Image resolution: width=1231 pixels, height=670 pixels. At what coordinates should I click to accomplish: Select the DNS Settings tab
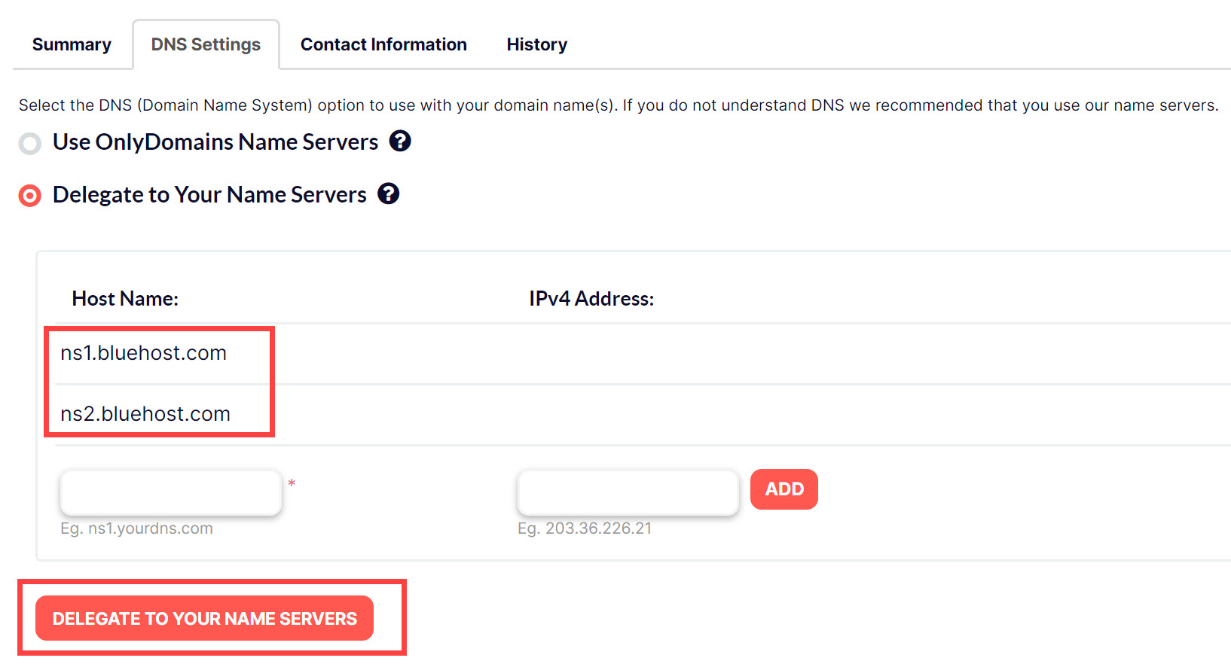tap(206, 44)
